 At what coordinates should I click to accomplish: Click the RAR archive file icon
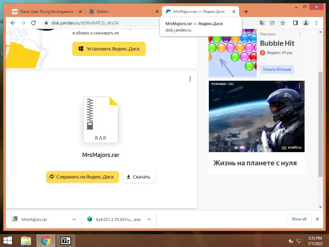101,120
